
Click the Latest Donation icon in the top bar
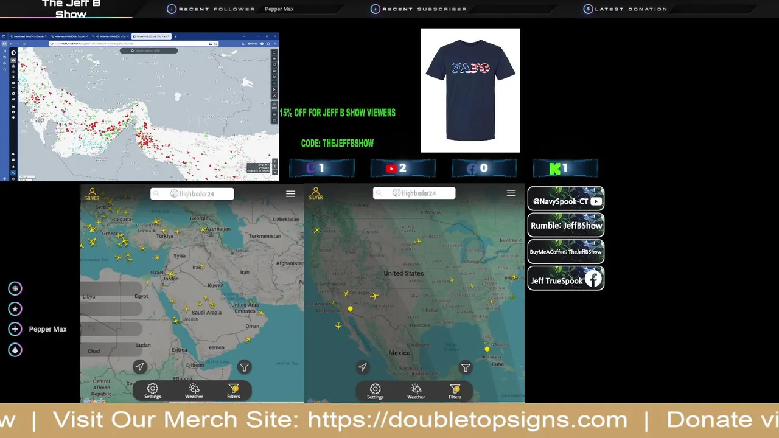click(588, 9)
